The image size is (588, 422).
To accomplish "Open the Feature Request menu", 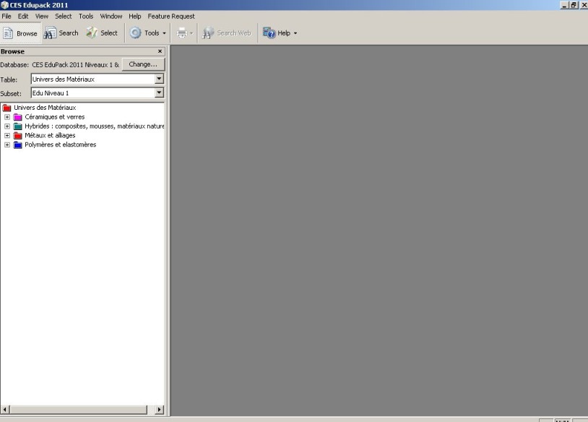I will point(171,16).
